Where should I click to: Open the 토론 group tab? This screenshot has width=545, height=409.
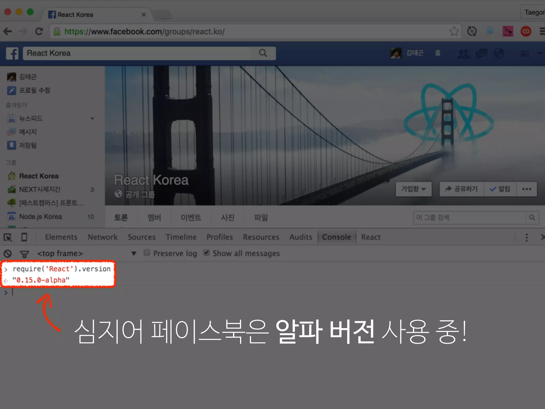(121, 218)
